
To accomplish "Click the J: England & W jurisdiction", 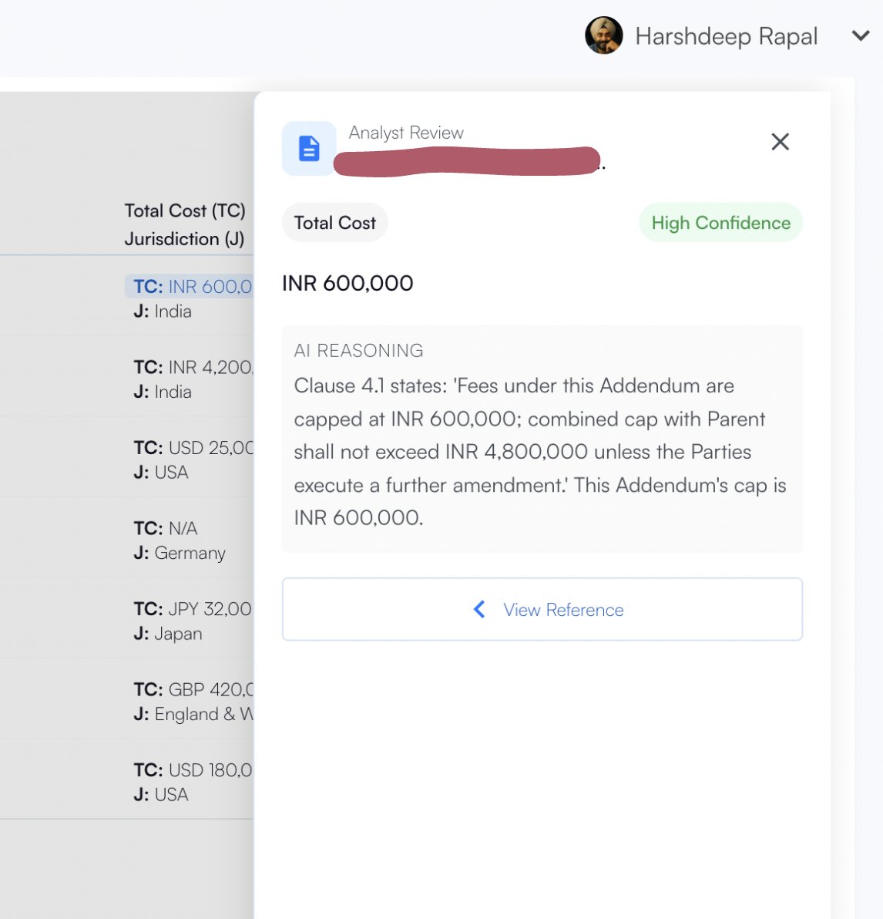I will (193, 714).
